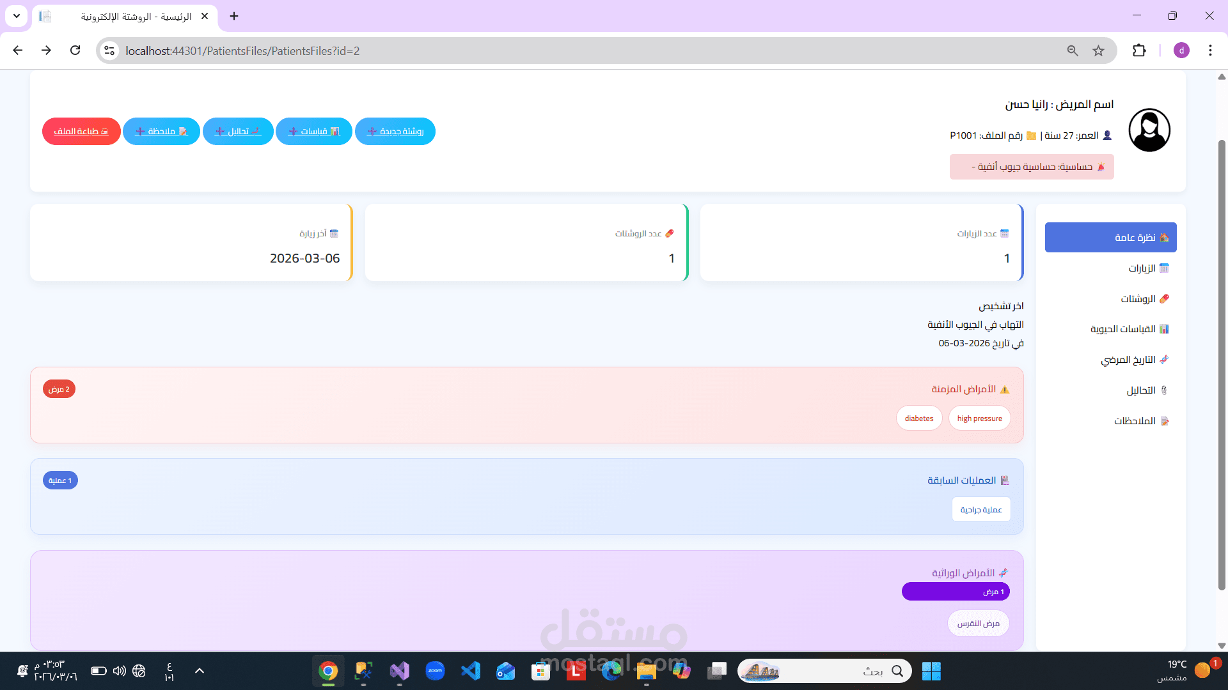Expand the Chrome tab search dropdown arrow
Viewport: 1228px width, 690px height.
(17, 16)
